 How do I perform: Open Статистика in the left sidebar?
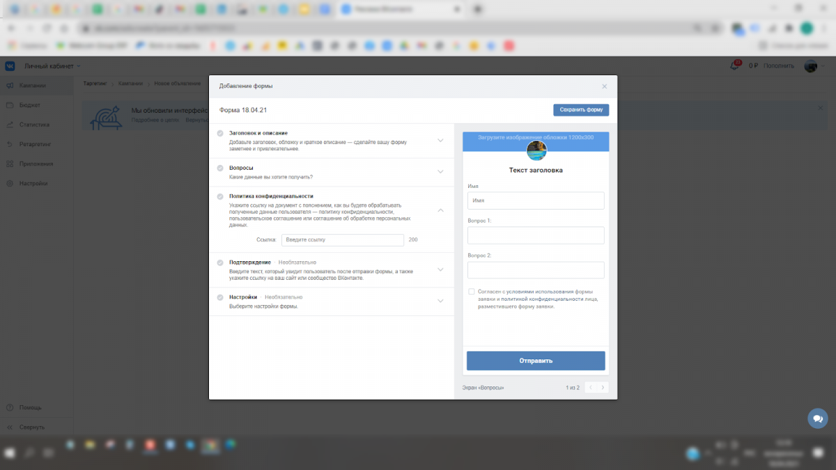click(33, 125)
